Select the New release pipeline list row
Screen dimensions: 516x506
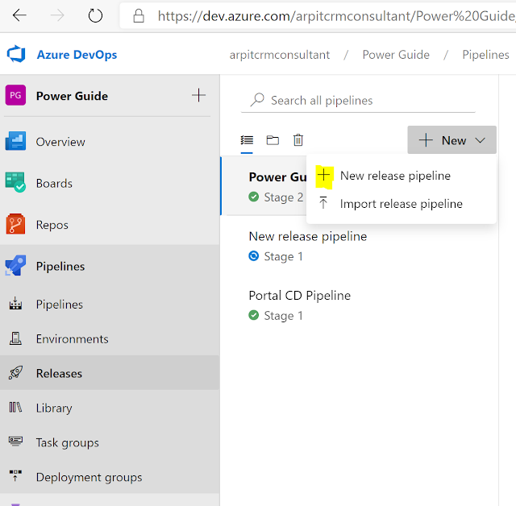359,245
